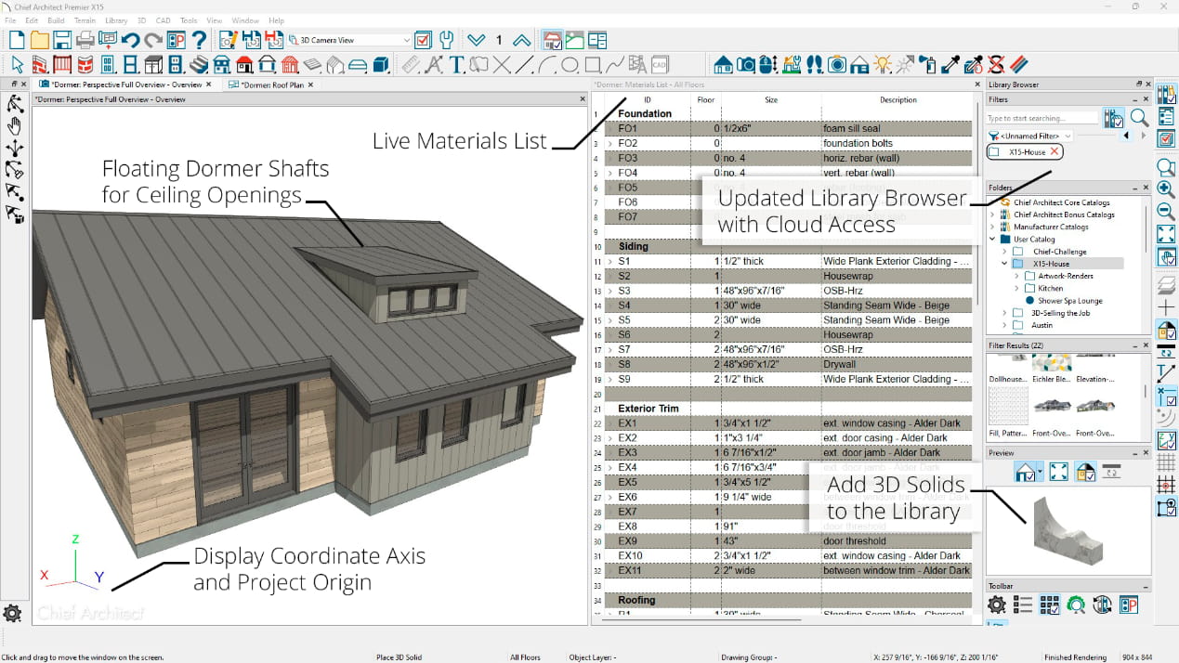The image size is (1179, 663).
Task: Open the 3D Camera View dropdown
Action: point(406,41)
